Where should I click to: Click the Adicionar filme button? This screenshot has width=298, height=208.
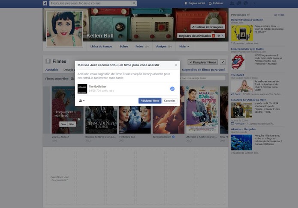click(150, 101)
